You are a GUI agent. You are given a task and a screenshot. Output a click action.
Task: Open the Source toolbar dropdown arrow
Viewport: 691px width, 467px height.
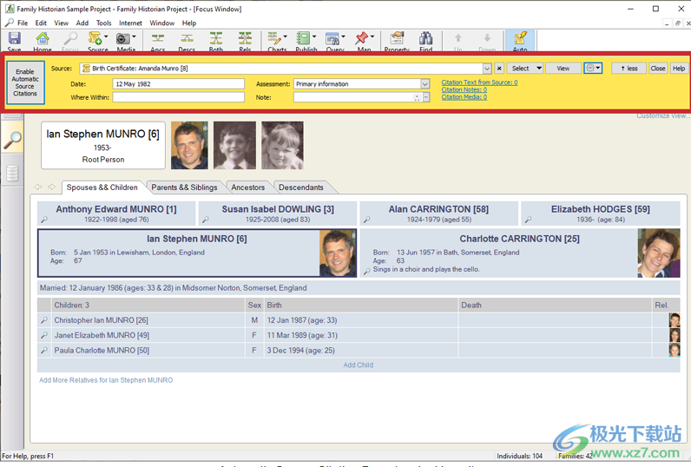[x=106, y=37]
